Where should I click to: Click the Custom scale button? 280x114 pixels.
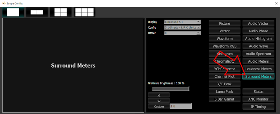pos(159,106)
